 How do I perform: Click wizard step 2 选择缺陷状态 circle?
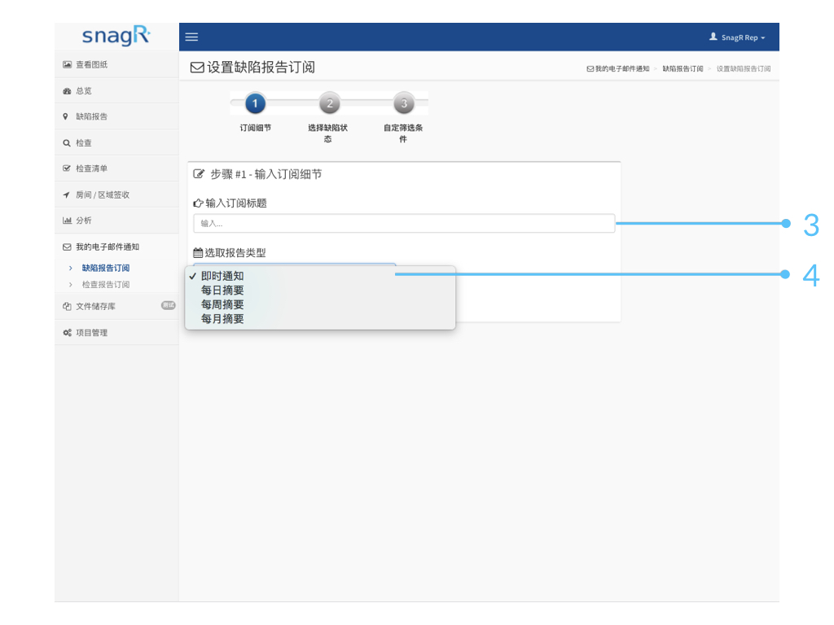coord(329,103)
